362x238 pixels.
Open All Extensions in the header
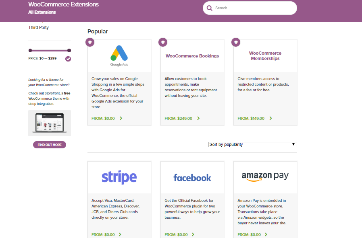pyautogui.click(x=42, y=12)
